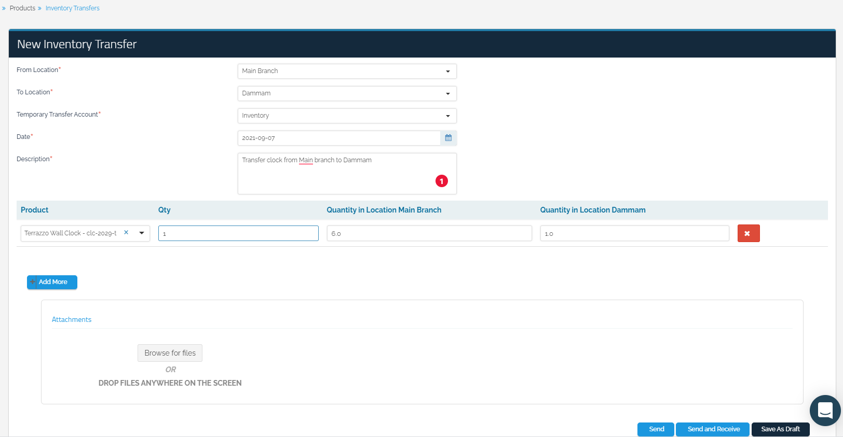Delete the product row with red X
843x437 pixels.
pos(748,233)
